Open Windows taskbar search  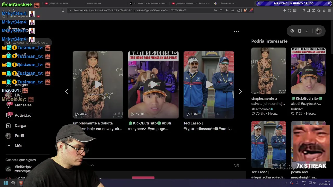click(x=13, y=183)
